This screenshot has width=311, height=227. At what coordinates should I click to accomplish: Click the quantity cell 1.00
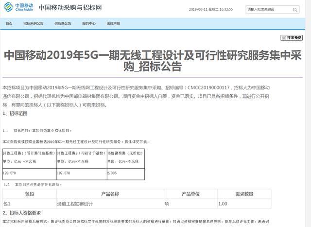point(244,204)
